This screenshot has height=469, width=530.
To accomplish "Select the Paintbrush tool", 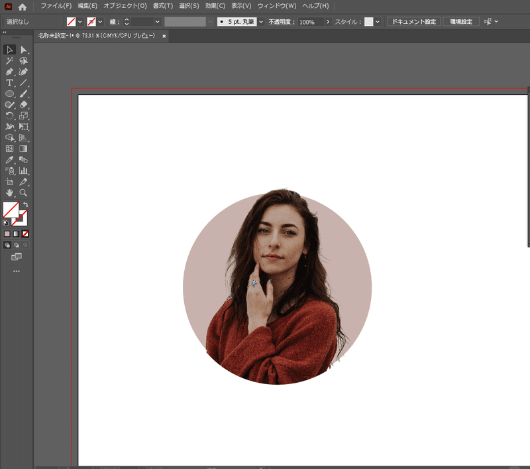I will coord(23,94).
